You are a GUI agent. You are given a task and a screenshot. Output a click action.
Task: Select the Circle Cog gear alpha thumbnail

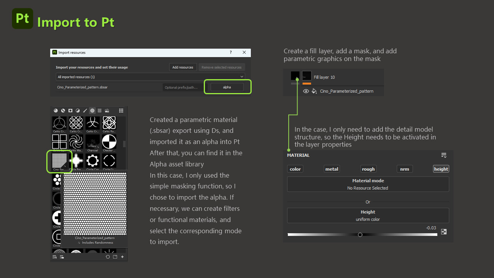point(93,161)
